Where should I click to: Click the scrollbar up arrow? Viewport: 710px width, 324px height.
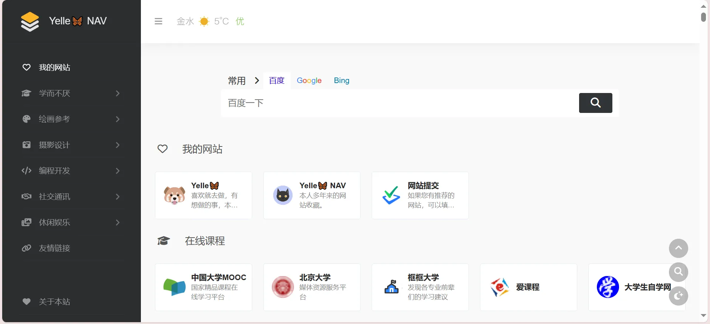coord(703,6)
